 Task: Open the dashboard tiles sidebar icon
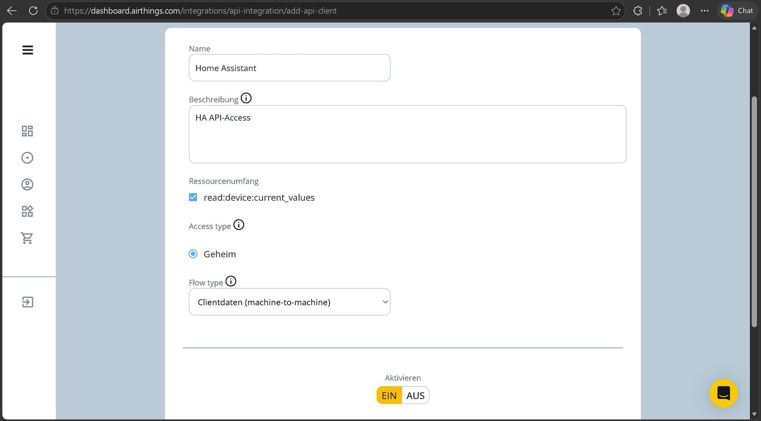(x=28, y=131)
